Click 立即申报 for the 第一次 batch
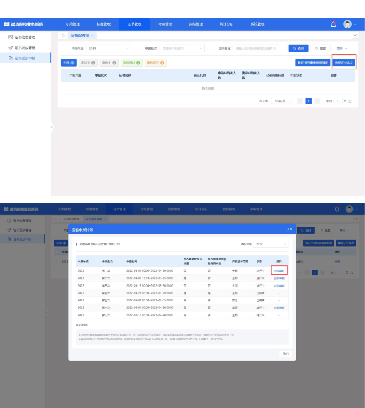The image size is (365, 408). 279,271
